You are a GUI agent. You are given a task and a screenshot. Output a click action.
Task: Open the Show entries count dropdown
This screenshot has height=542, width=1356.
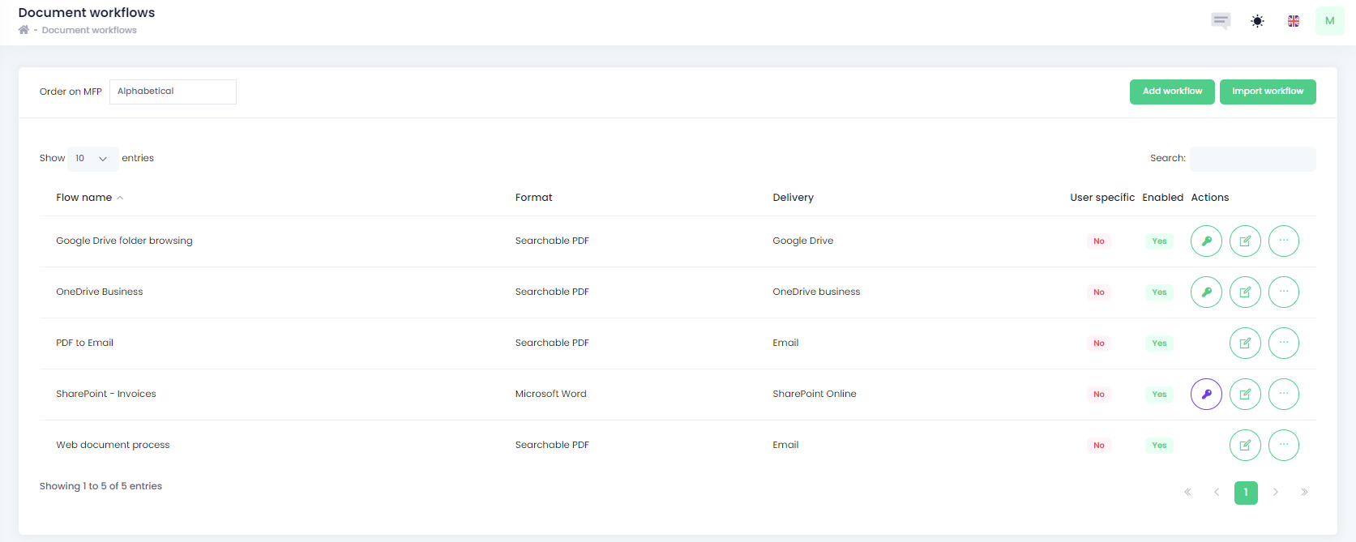coord(93,159)
